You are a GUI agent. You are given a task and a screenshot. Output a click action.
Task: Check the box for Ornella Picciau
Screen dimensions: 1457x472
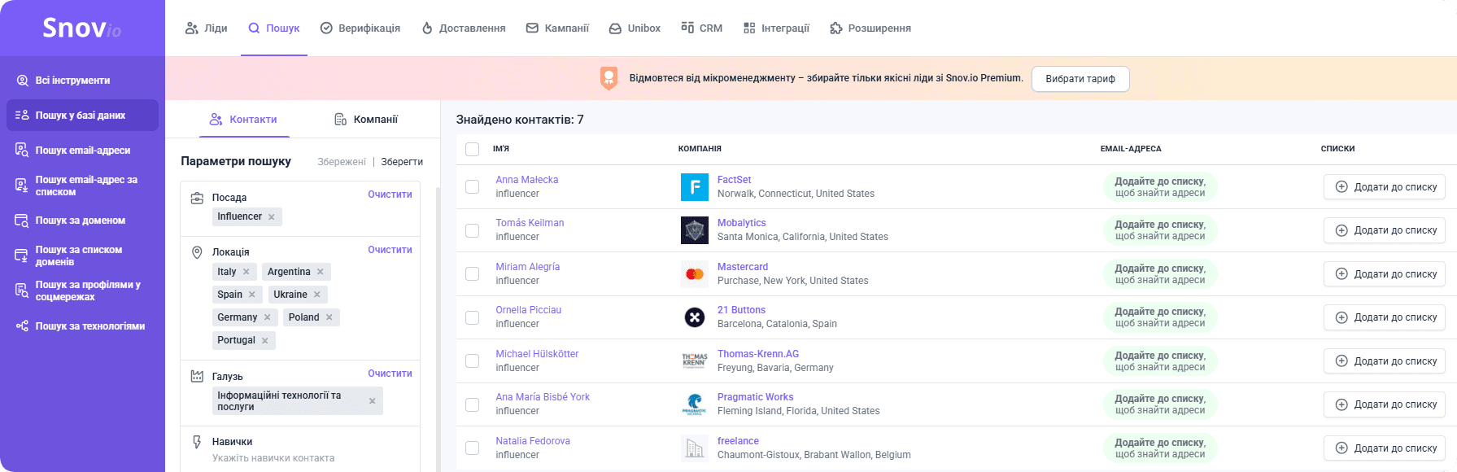(x=472, y=317)
